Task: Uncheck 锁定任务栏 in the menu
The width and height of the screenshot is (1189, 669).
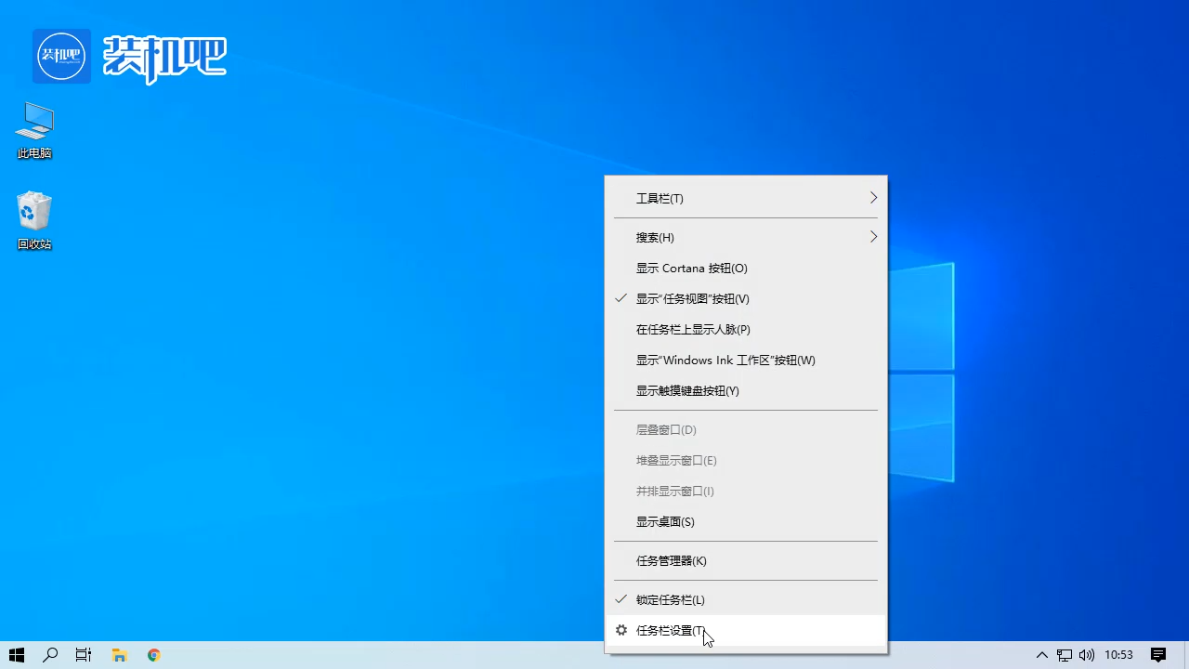Action: [670, 599]
